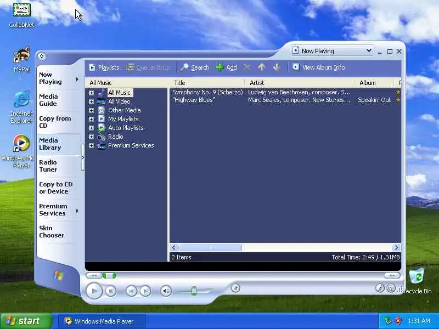The height and width of the screenshot is (329, 439).
Task: Click the fast forward button on seek bar
Action: [x=392, y=276]
